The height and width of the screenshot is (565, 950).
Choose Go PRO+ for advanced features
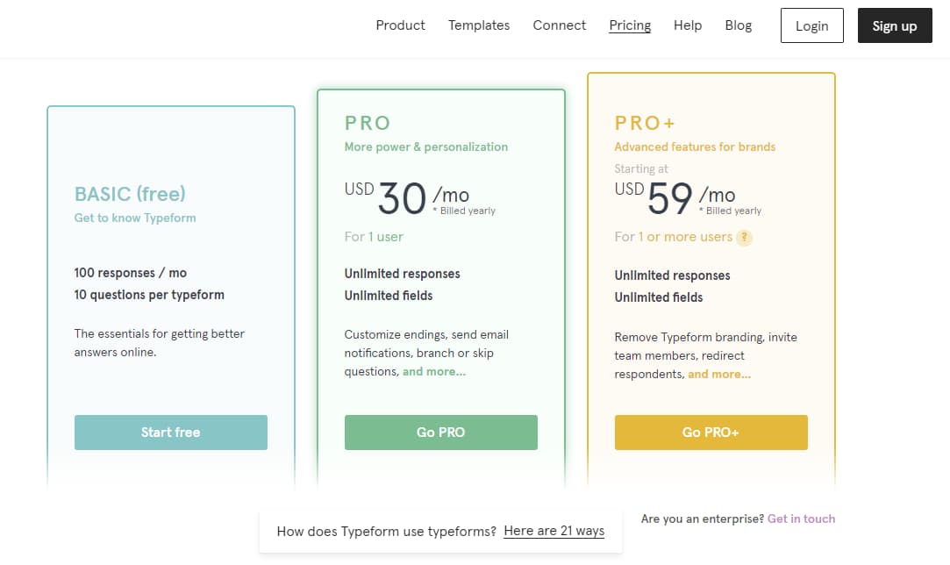[x=711, y=432]
